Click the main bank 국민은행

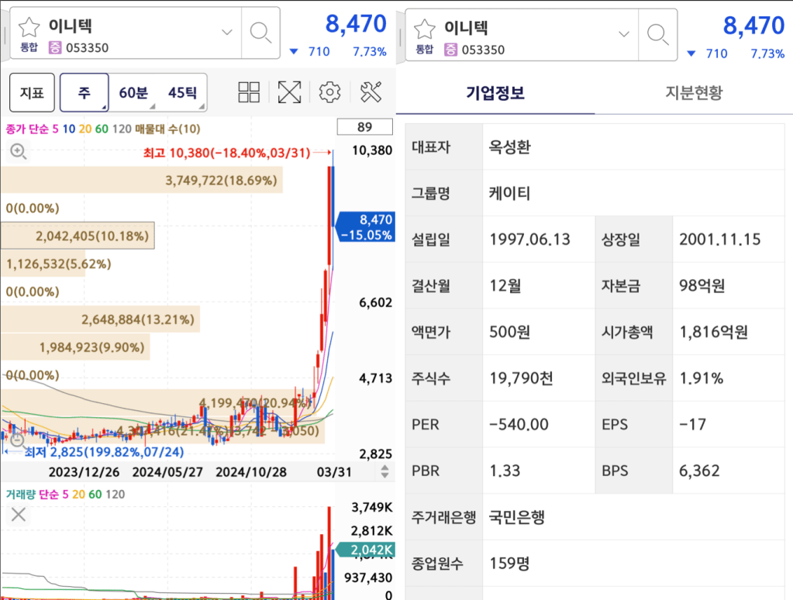coord(516,517)
